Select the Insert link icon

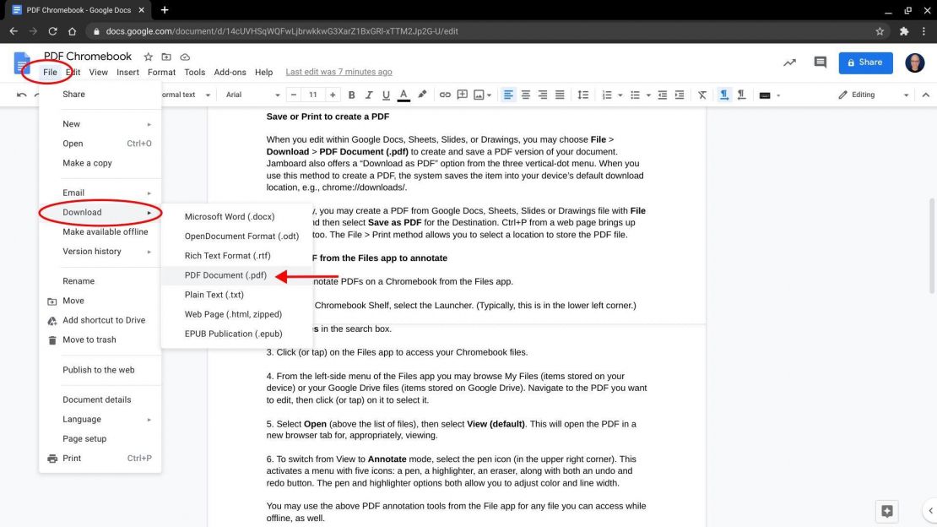click(x=445, y=94)
